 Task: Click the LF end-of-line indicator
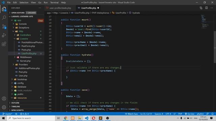click(174, 114)
